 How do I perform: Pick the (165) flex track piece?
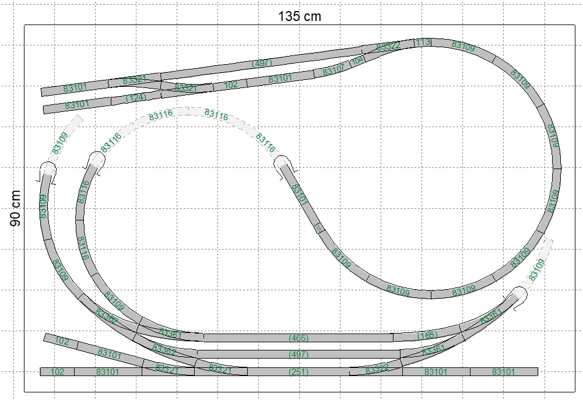(427, 336)
